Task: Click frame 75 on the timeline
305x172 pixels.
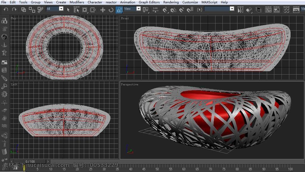Action: point(224,169)
